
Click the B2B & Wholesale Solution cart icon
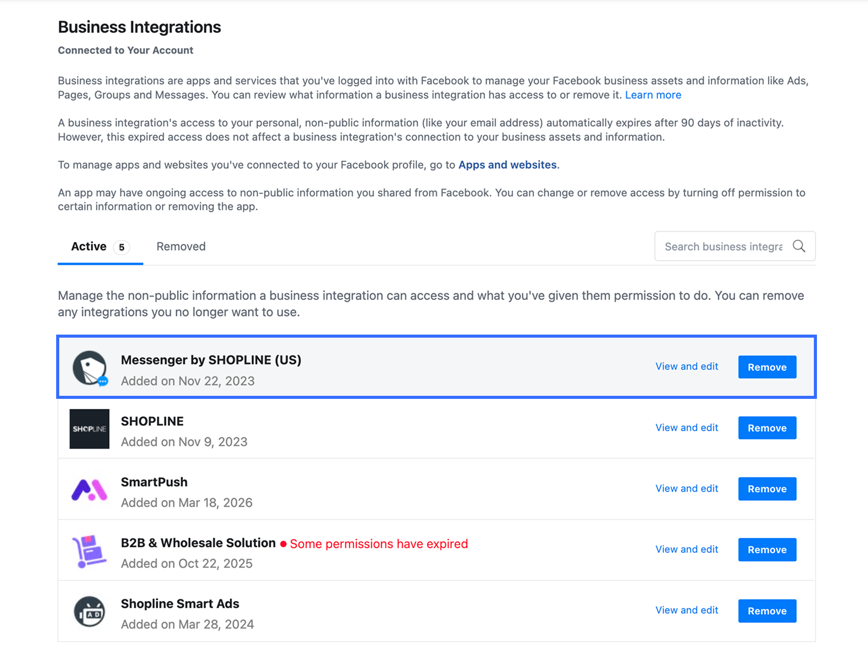tap(89, 551)
